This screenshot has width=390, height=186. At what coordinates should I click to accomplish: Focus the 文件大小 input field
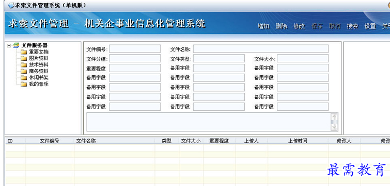[303, 59]
